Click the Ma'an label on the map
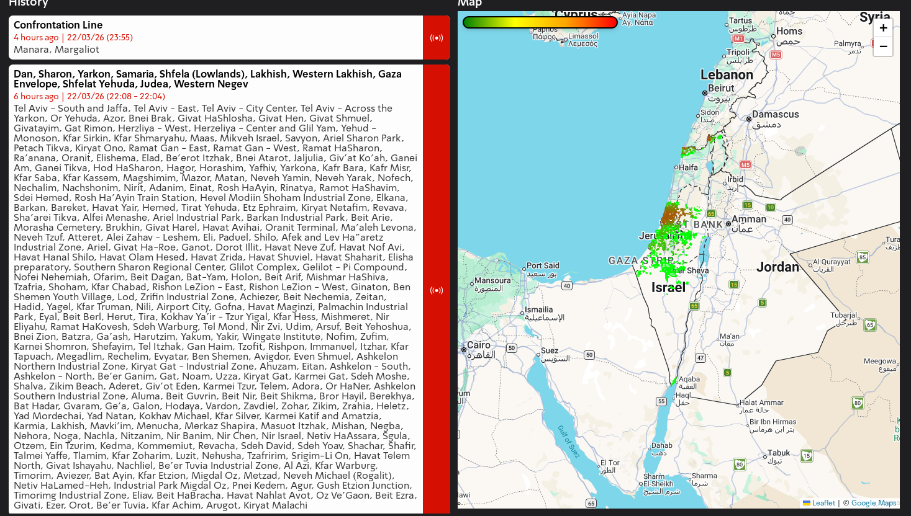Screen dimensions: 911x516 tap(730, 340)
